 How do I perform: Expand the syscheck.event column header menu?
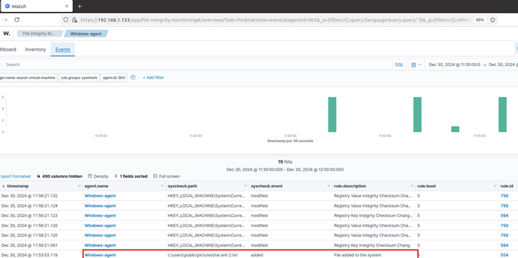[329, 186]
